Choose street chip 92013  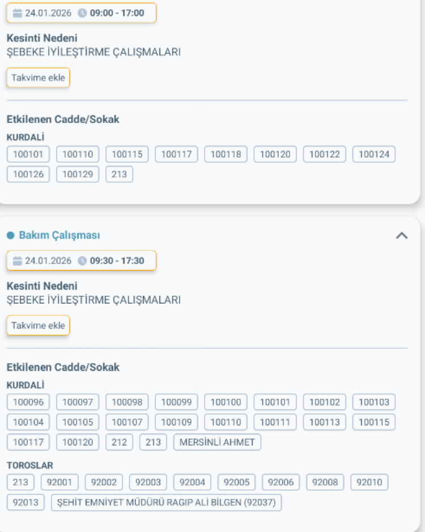pyautogui.click(x=25, y=503)
